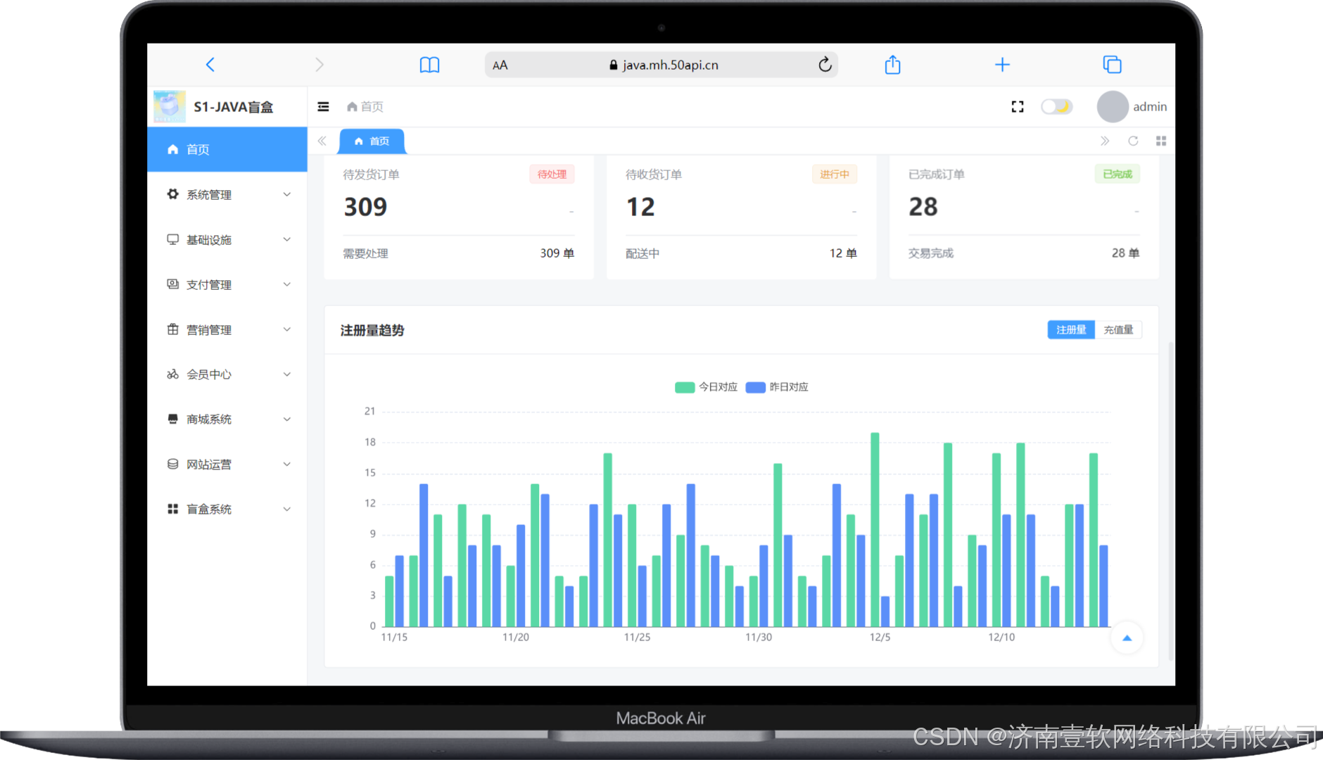Open the tab options grid icon
This screenshot has width=1323, height=760.
pyautogui.click(x=1161, y=141)
